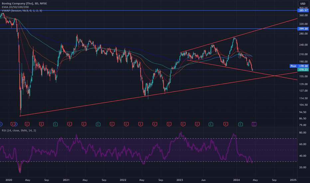The image size is (310, 183).
Task: Click the Jun label on time axis
Action: pos(203,180)
